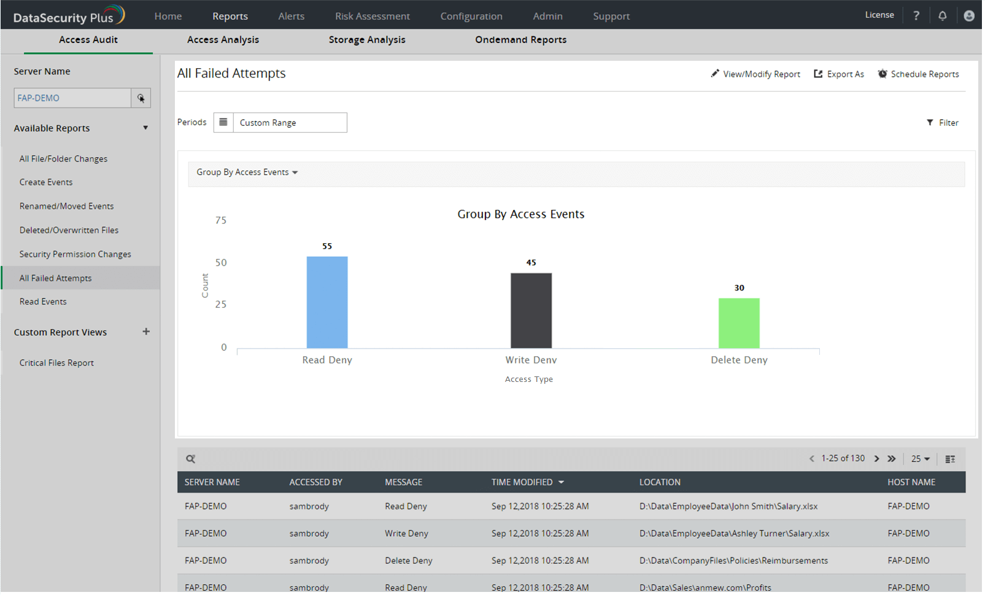Open the Configuration menu
The width and height of the screenshot is (985, 595).
[473, 17]
